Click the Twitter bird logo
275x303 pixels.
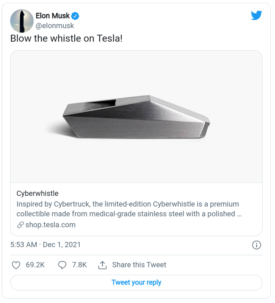tap(256, 15)
